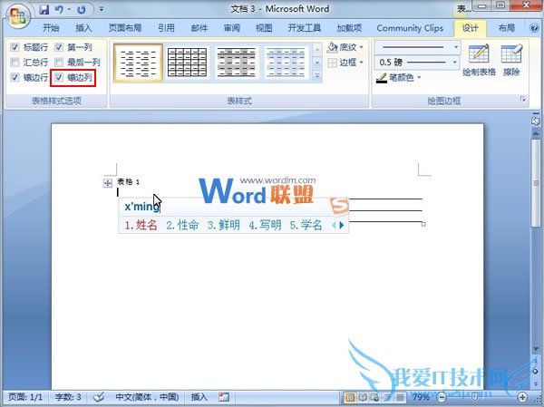544x407 pixels.
Task: Click the Undo arrow icon
Action: [59, 9]
